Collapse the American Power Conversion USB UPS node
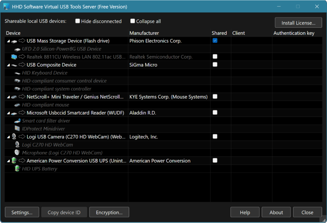This screenshot has width=327, height=223. (8, 161)
